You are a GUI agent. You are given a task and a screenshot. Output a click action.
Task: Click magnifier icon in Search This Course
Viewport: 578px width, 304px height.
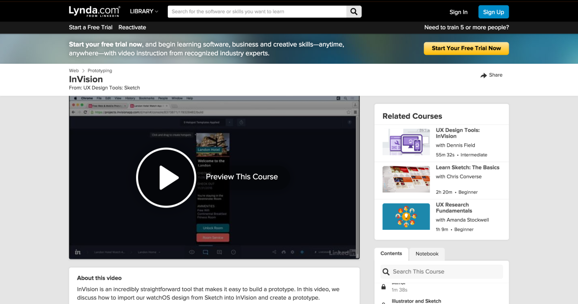386,272
